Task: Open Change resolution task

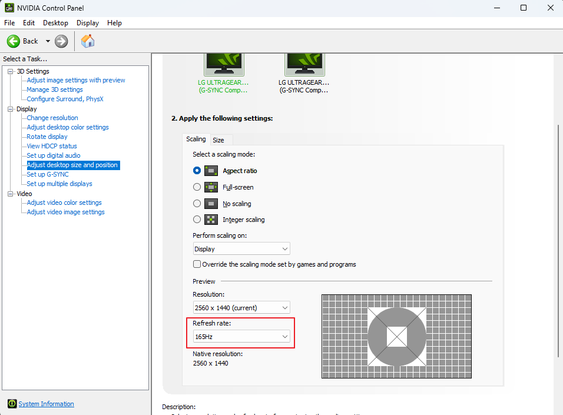Action: click(52, 118)
